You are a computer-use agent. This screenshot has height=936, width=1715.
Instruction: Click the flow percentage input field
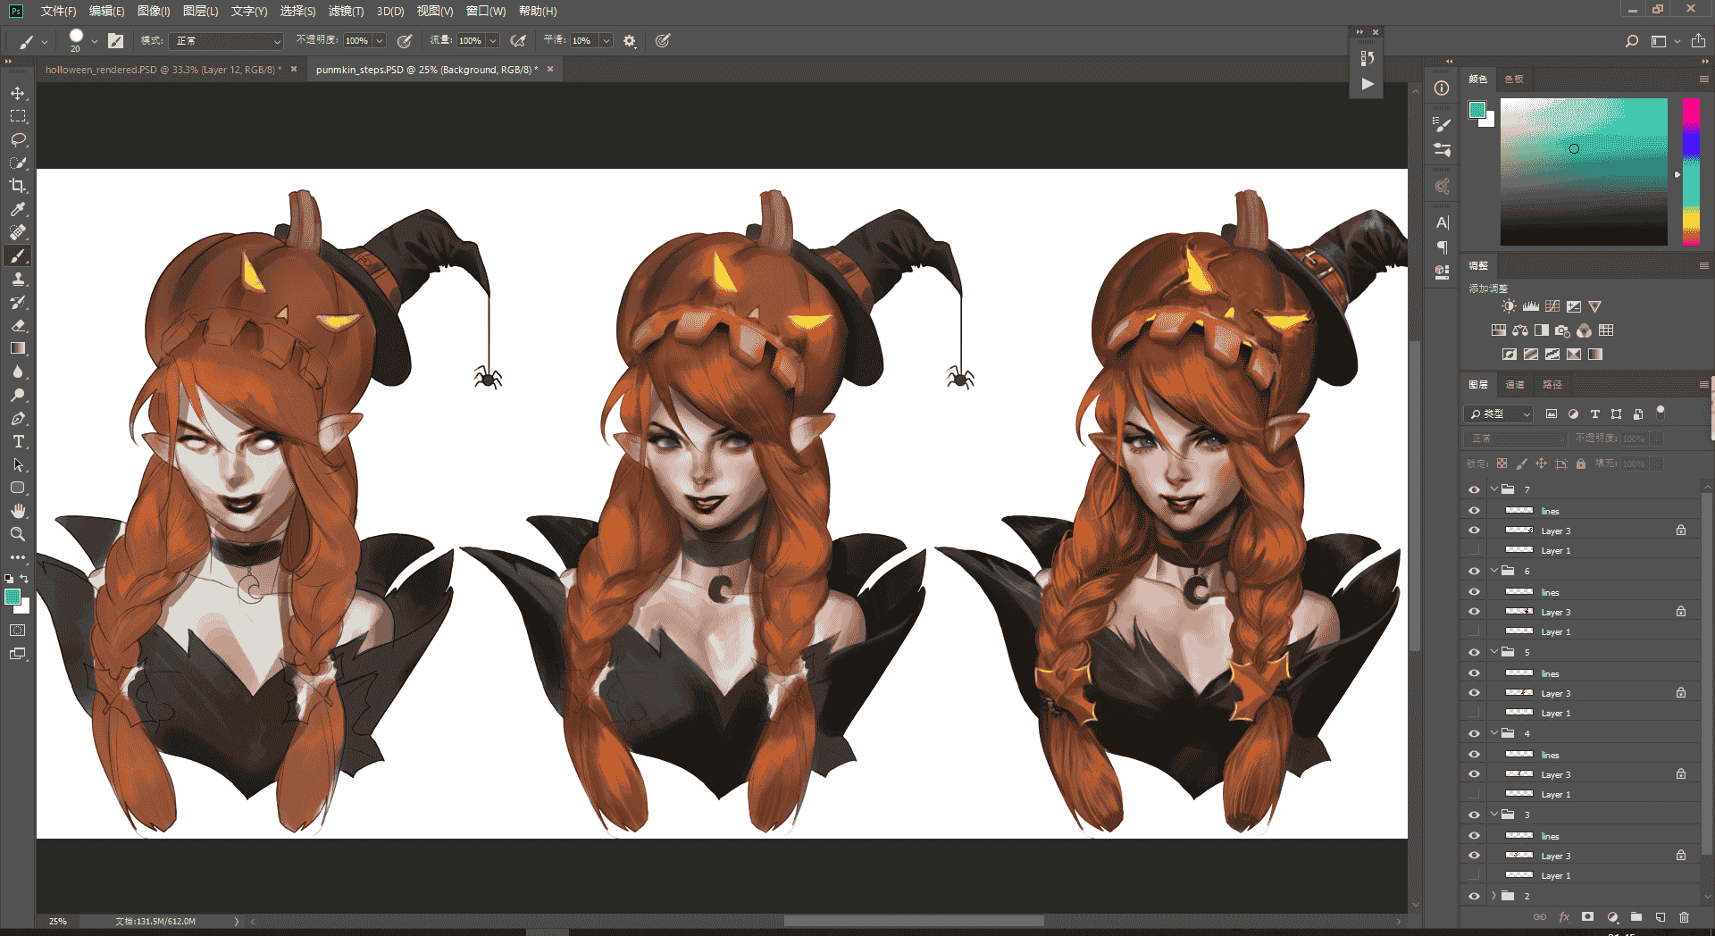pos(470,41)
